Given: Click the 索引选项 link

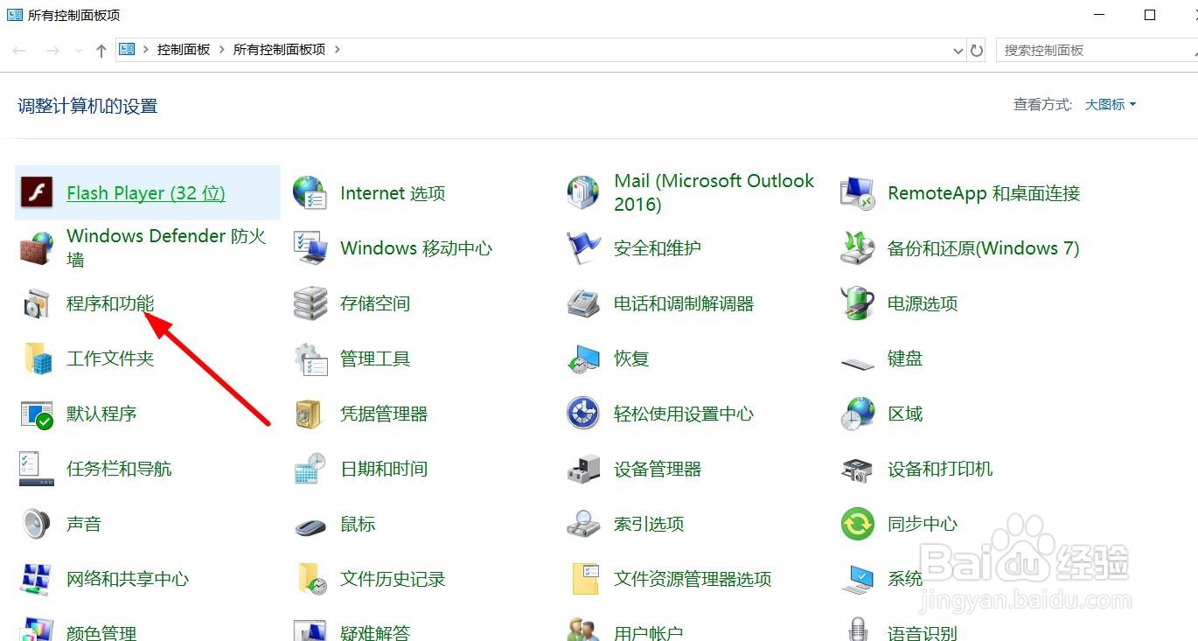Looking at the screenshot, I should (x=649, y=524).
